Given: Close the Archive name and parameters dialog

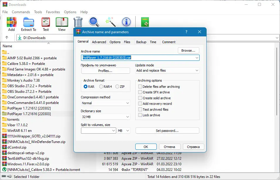Looking at the screenshot, I should pyautogui.click(x=200, y=32).
